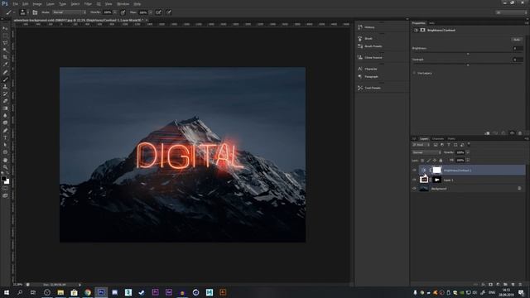Screen dimensions: 530x298
Task: Toggle lock all
Action: [441, 160]
